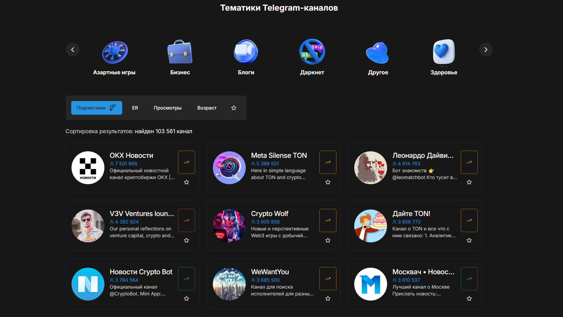Open Новости Crypto Bot logo
The width and height of the screenshot is (563, 317).
click(x=88, y=284)
